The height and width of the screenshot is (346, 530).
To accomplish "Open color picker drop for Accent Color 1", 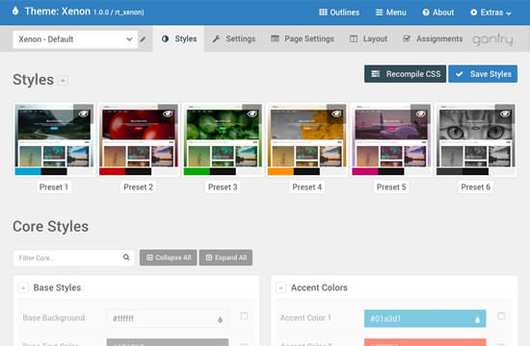I will click(x=477, y=319).
